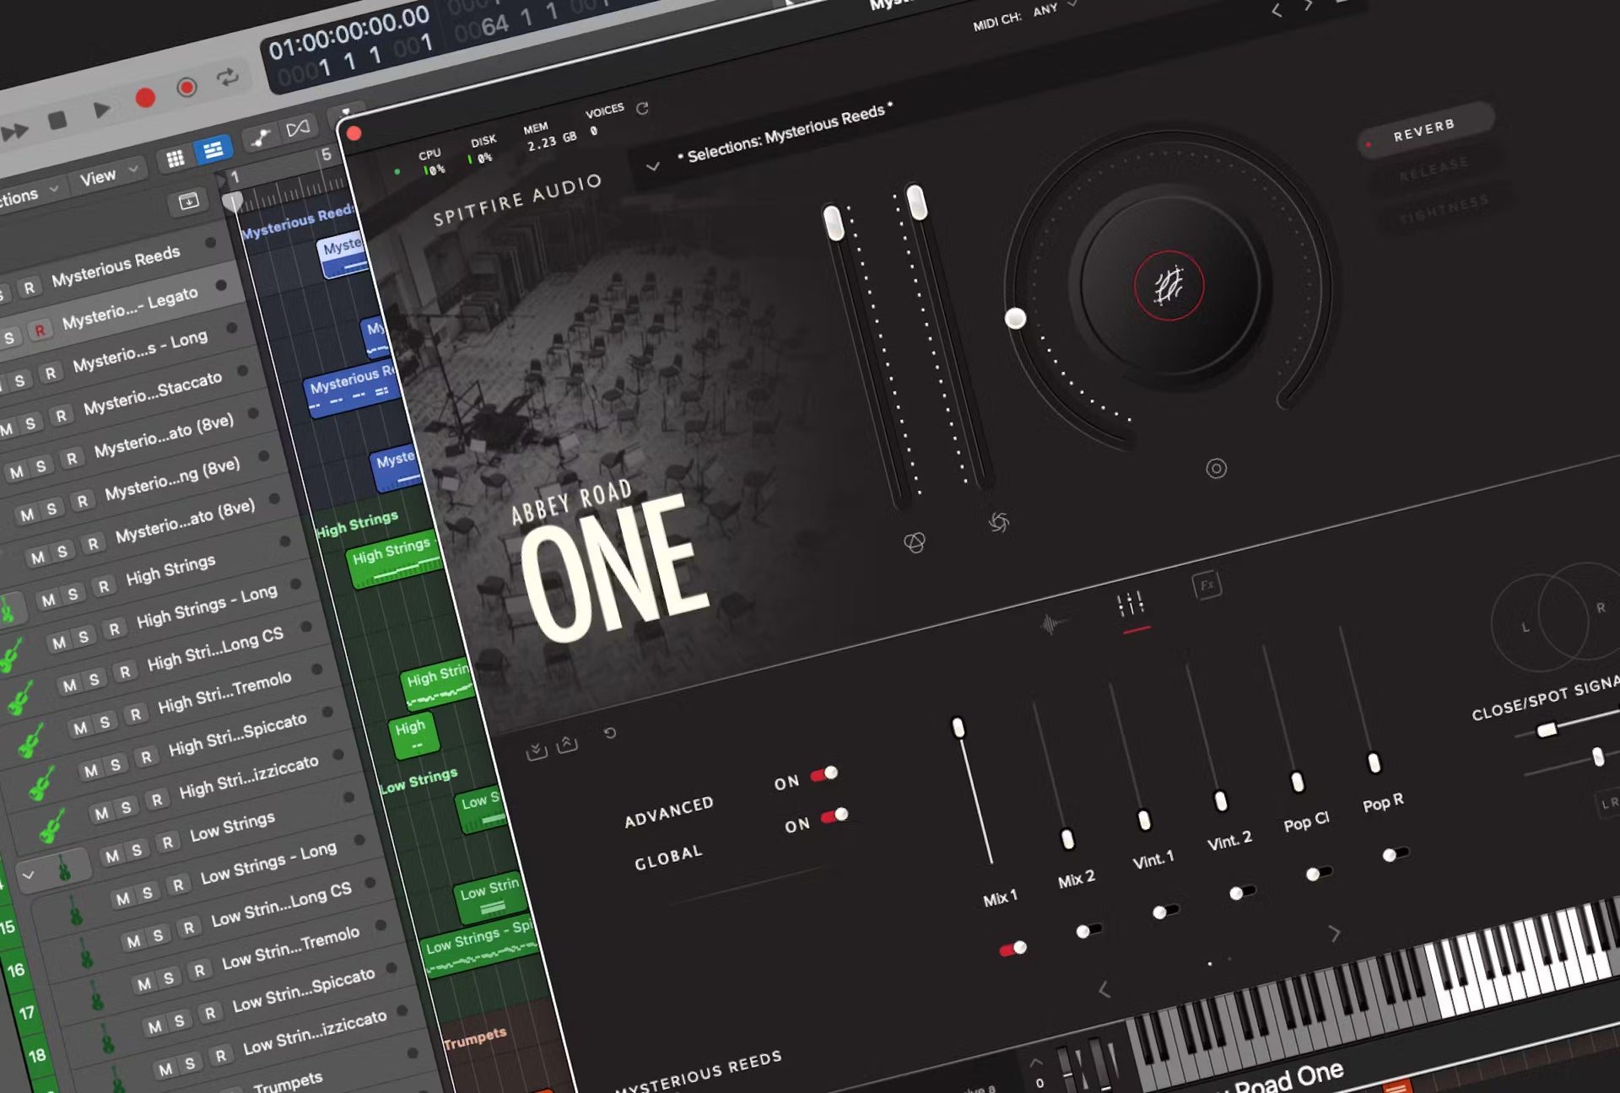Click the red record button
Image resolution: width=1620 pixels, height=1093 pixels.
click(145, 99)
